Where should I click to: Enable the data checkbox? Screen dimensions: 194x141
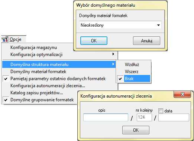161,111
